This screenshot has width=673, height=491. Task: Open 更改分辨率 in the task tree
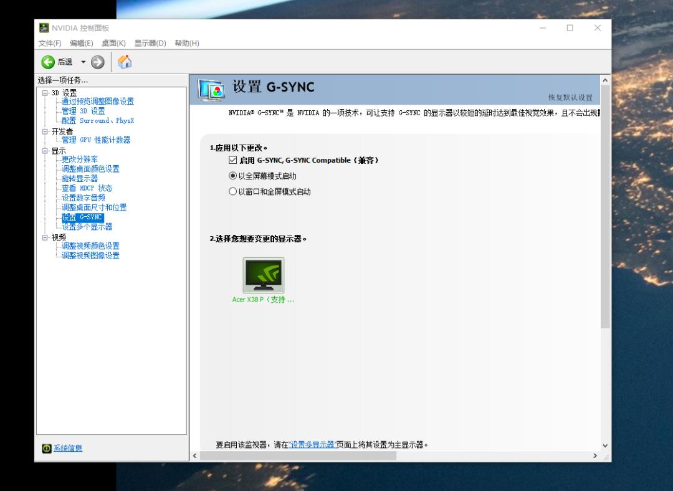click(x=80, y=160)
